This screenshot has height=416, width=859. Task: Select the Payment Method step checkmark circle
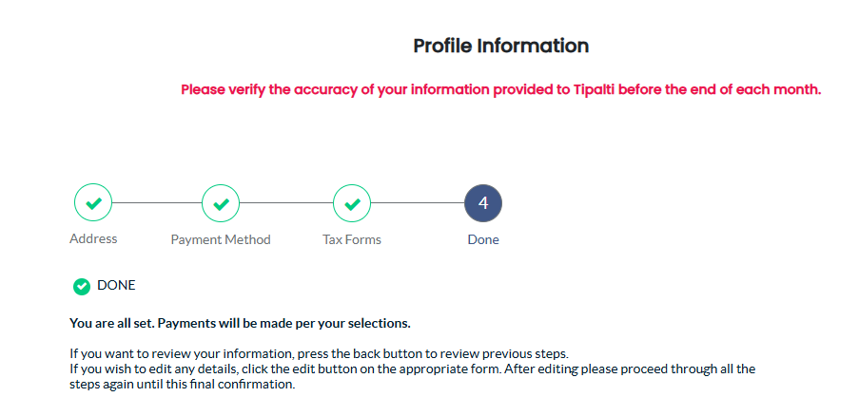coord(221,202)
